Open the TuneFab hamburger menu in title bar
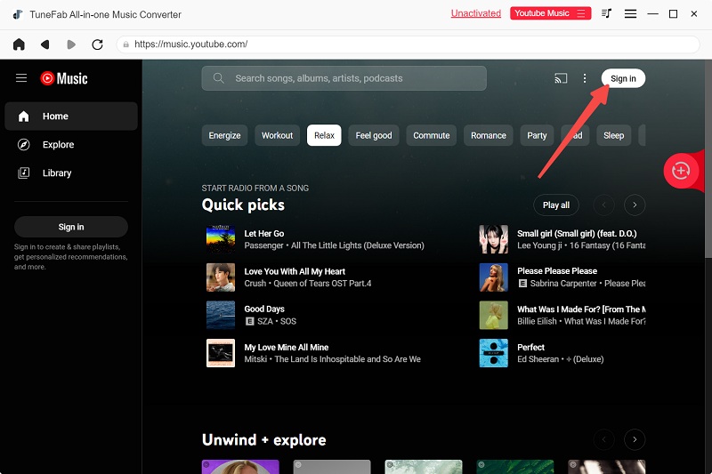The image size is (712, 474). pos(630,14)
